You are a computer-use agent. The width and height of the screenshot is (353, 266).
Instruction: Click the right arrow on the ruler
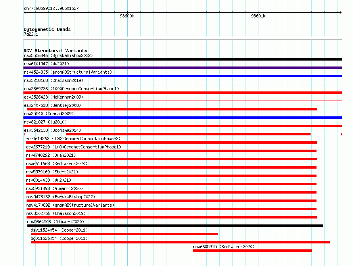pyautogui.click(x=340, y=13)
